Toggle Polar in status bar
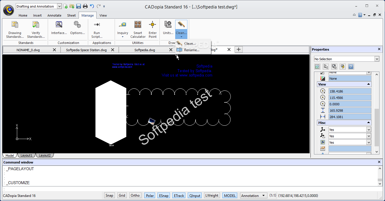Image resolution: width=385 pixels, height=201 pixels. click(x=150, y=195)
